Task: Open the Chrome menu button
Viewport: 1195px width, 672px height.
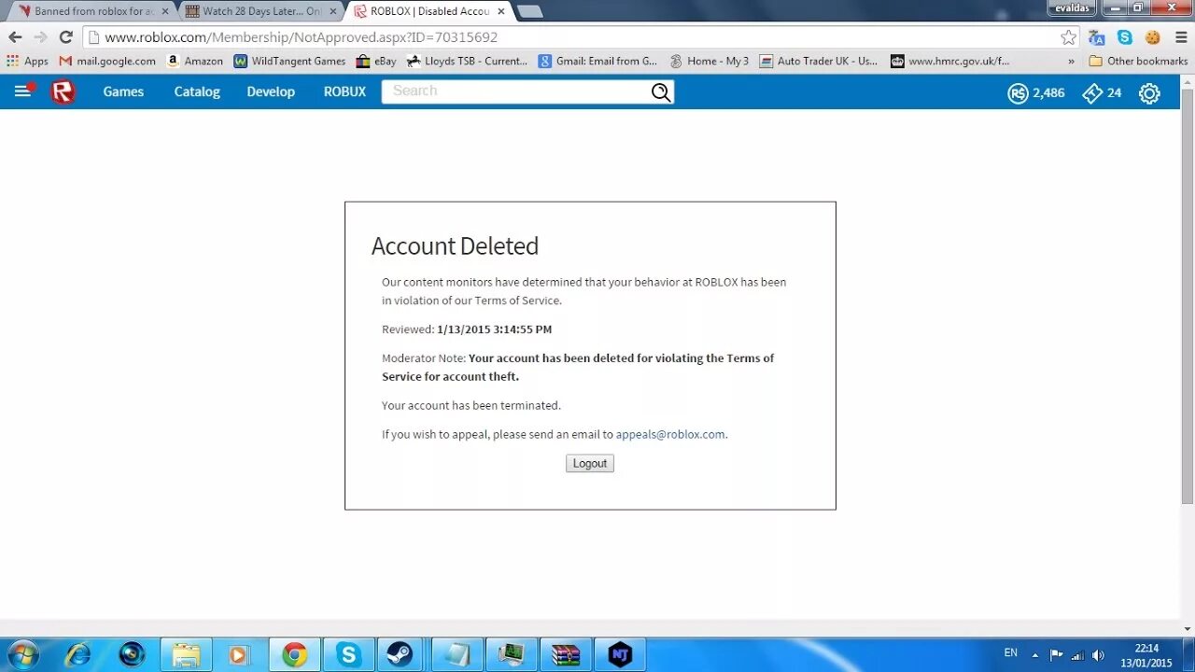Action: pyautogui.click(x=1181, y=37)
